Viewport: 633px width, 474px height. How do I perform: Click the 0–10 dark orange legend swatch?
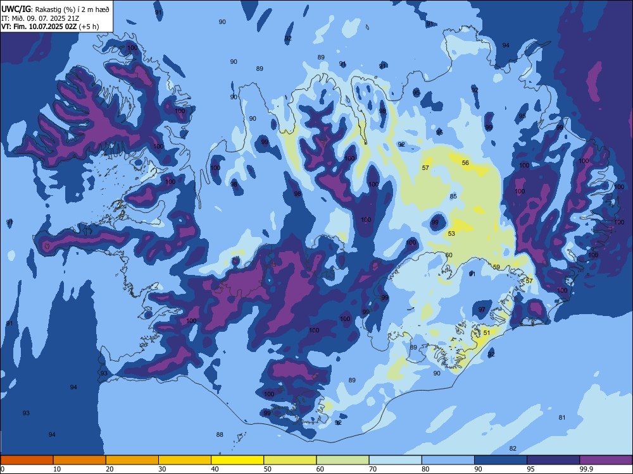click(27, 460)
